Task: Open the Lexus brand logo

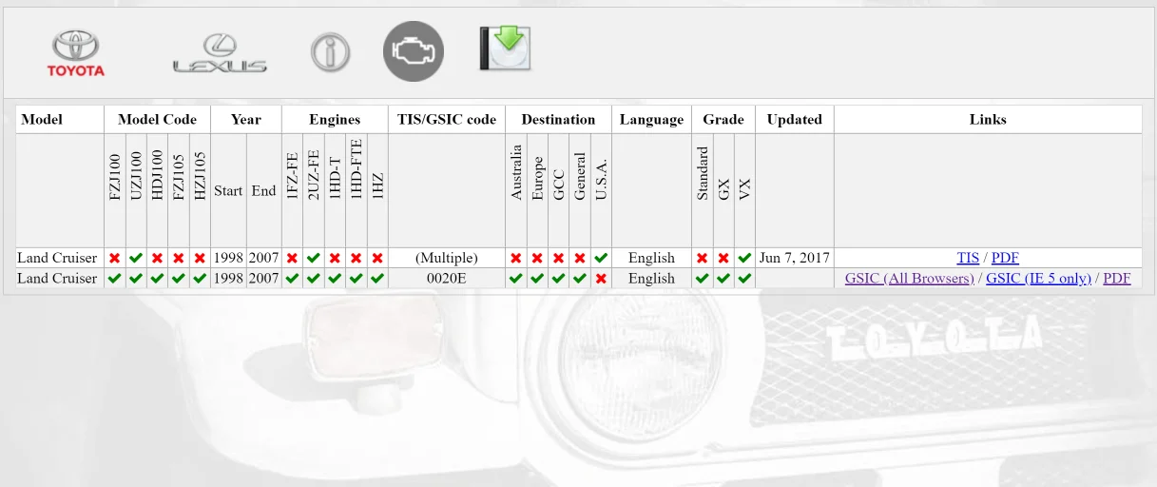Action: (220, 53)
